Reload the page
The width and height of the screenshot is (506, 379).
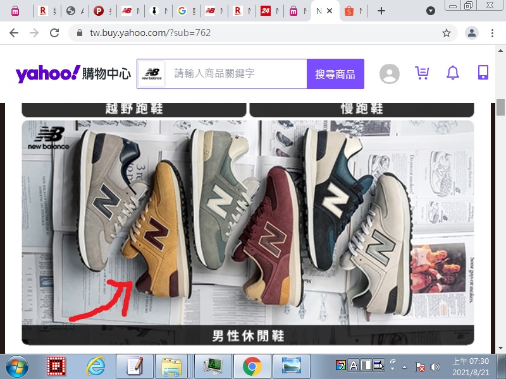click(x=54, y=33)
